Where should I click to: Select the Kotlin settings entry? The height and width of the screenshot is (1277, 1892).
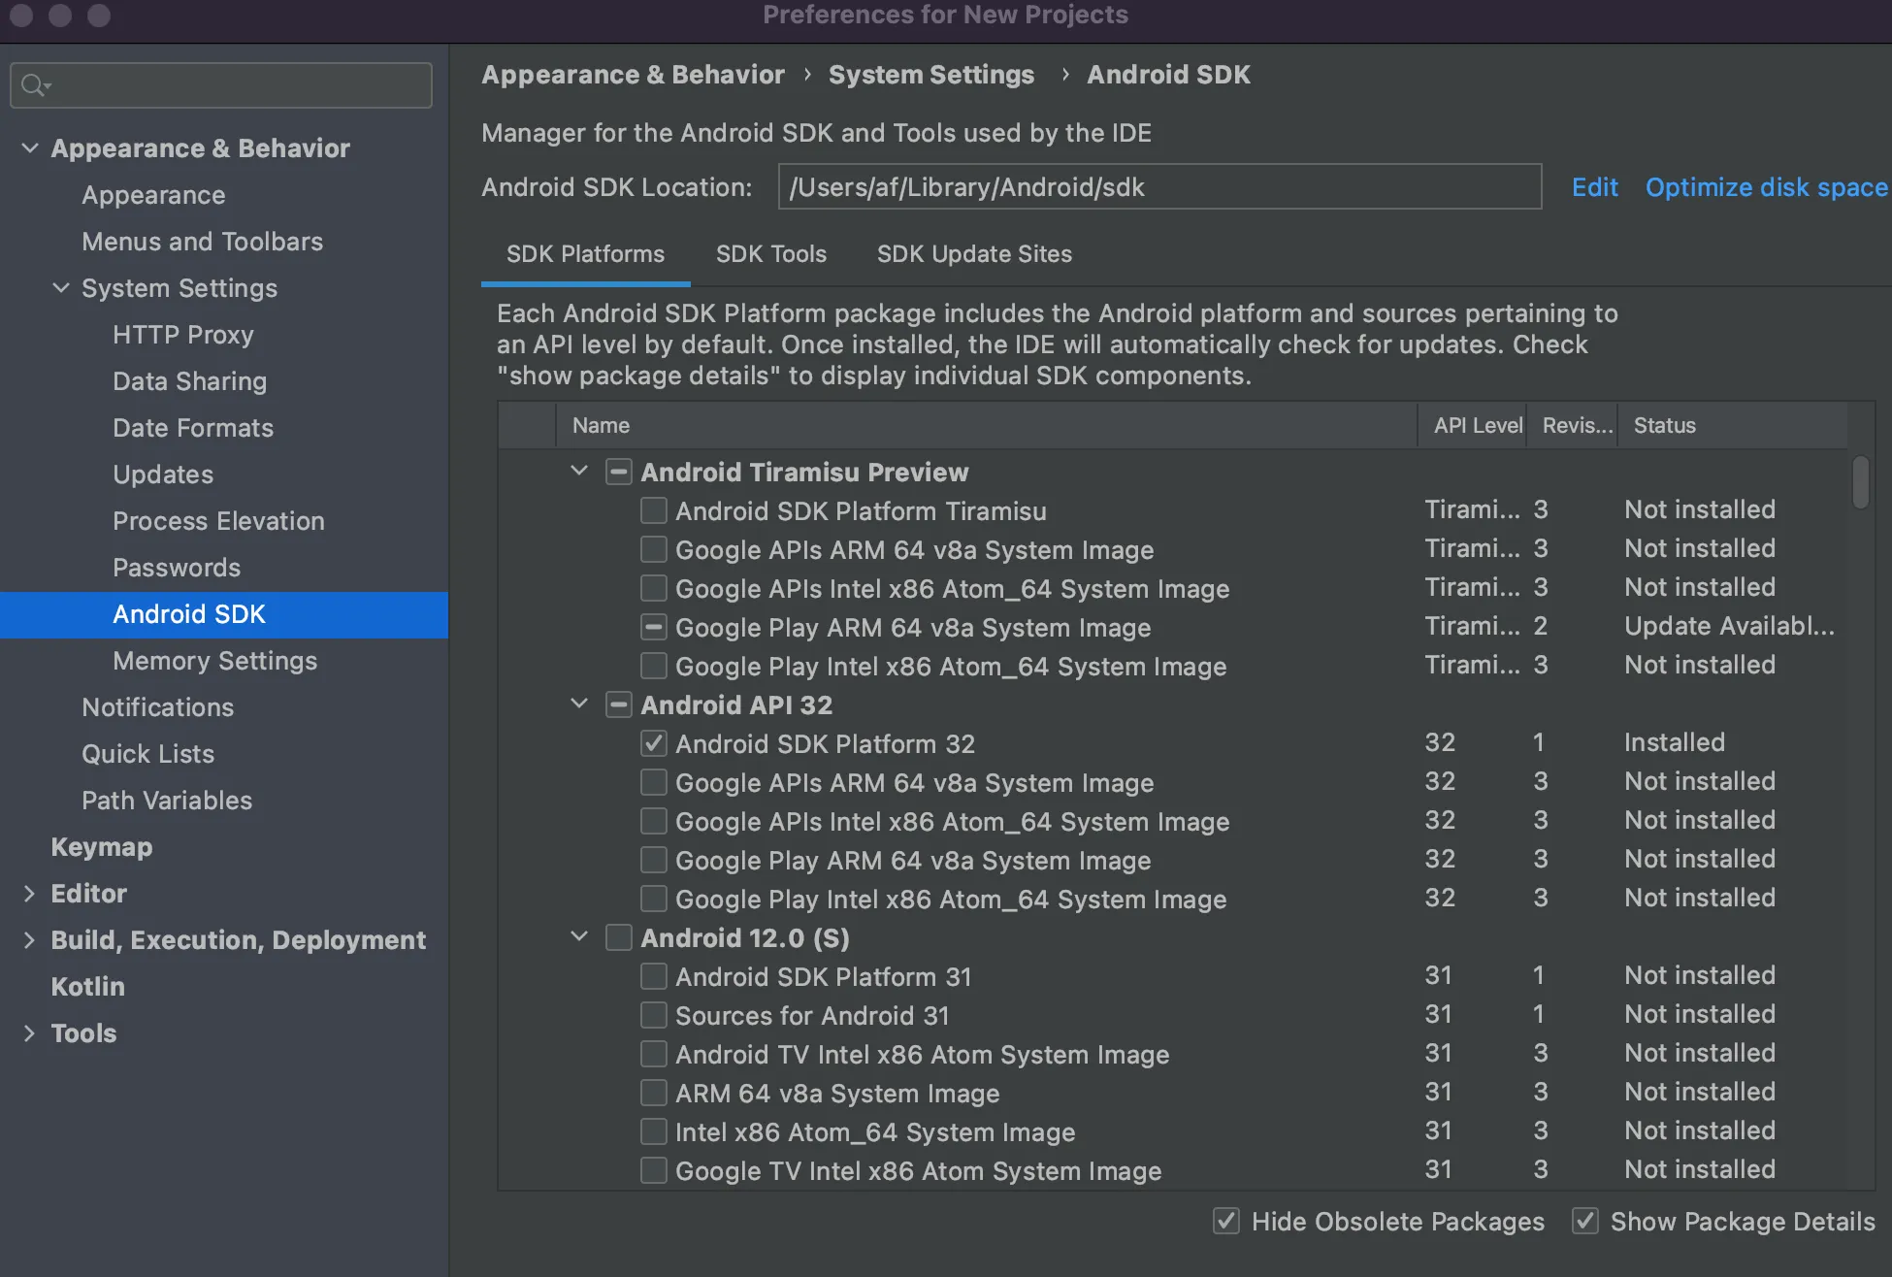[87, 986]
